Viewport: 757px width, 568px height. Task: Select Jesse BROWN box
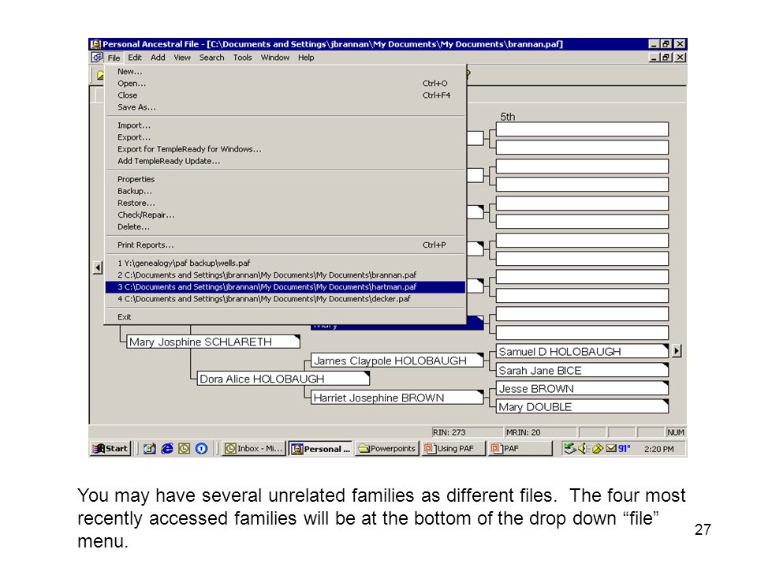582,389
